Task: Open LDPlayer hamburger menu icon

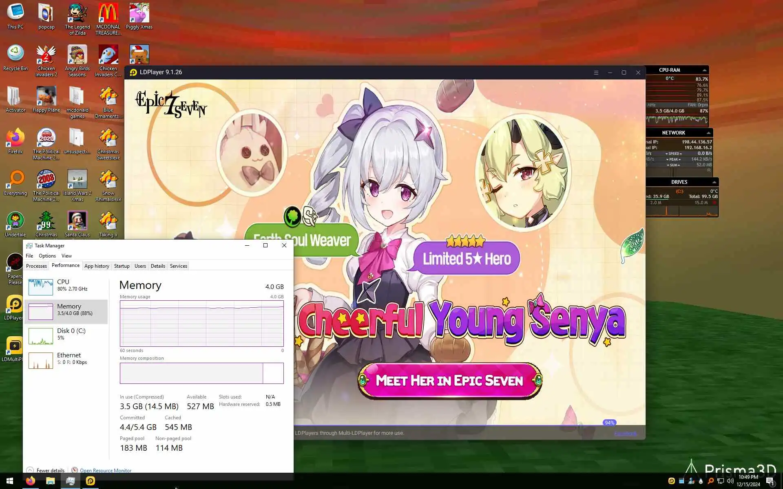Action: coord(596,73)
